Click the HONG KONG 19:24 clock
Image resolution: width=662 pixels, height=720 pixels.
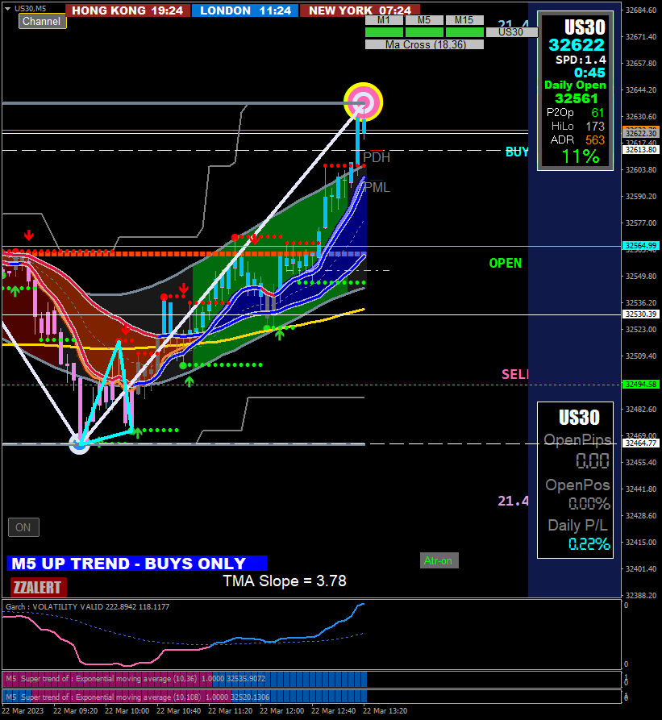tap(127, 10)
